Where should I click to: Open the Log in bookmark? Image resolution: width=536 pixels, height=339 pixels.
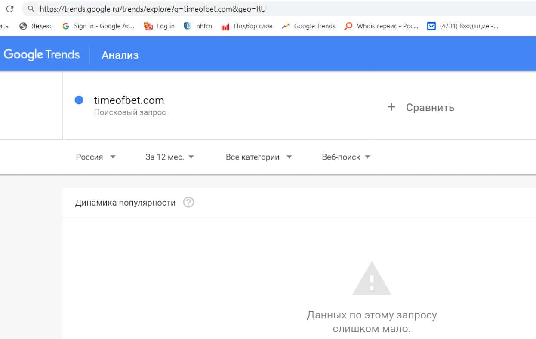160,26
